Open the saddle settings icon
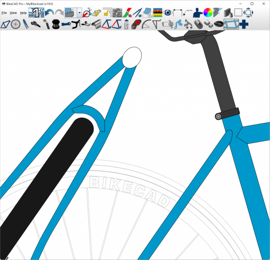 (x=36, y=24)
